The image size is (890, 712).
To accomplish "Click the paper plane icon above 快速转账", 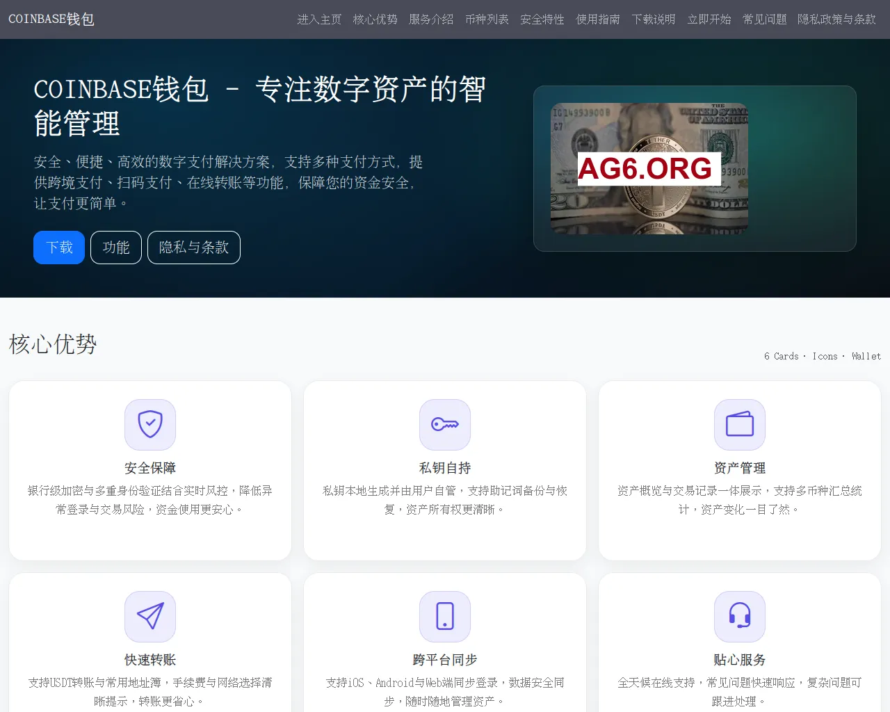I will [x=150, y=617].
